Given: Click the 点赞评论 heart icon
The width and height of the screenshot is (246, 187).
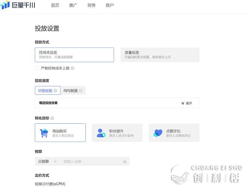Looking at the screenshot, I should click(x=158, y=133).
